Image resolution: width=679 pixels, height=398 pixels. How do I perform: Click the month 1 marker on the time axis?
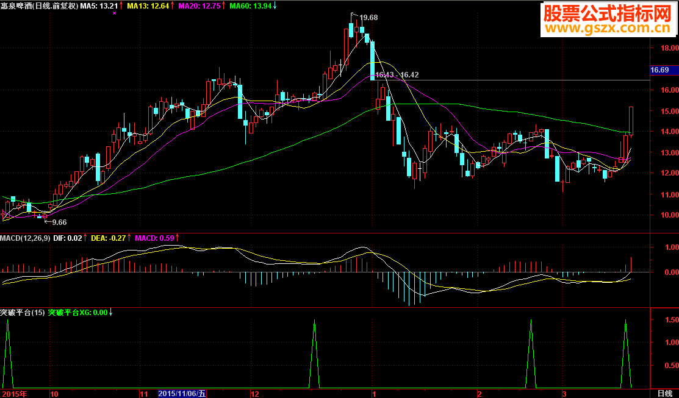tap(374, 394)
